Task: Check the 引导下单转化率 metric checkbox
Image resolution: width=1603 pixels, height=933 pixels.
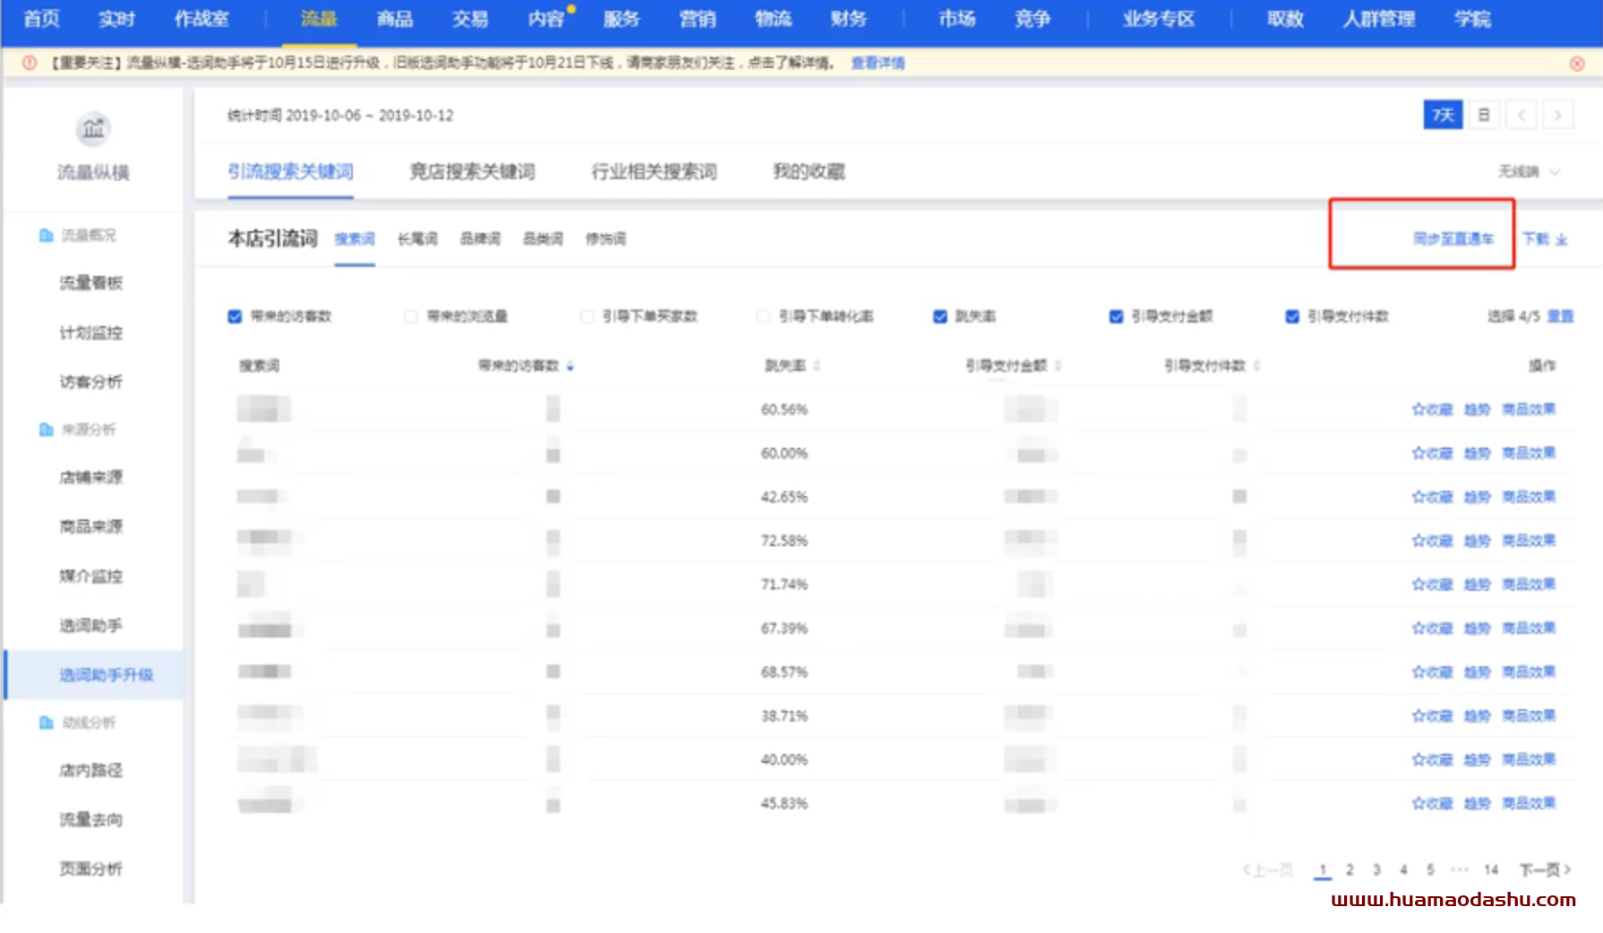Action: 763,316
